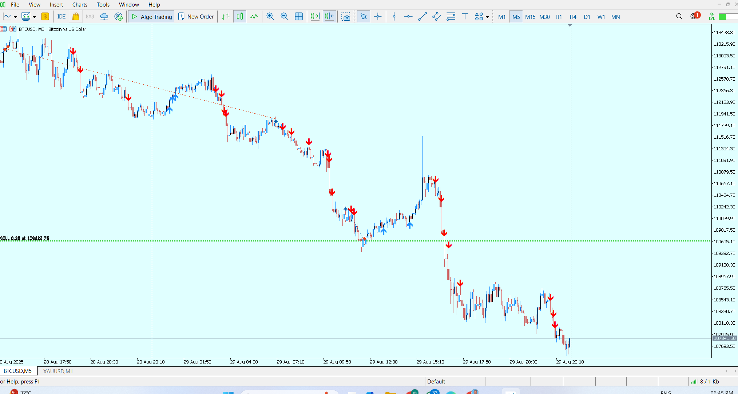Switch chart to candlestick display mode
The image size is (738, 394).
tap(240, 17)
